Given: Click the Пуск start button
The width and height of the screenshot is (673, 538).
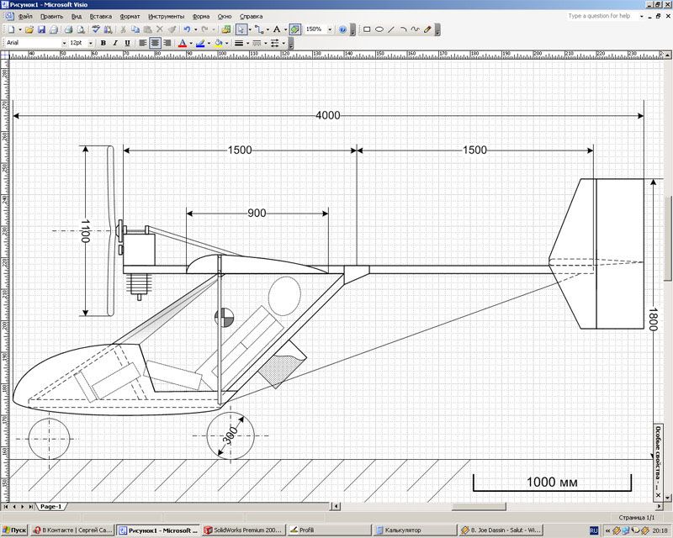Looking at the screenshot, I should pyautogui.click(x=14, y=530).
